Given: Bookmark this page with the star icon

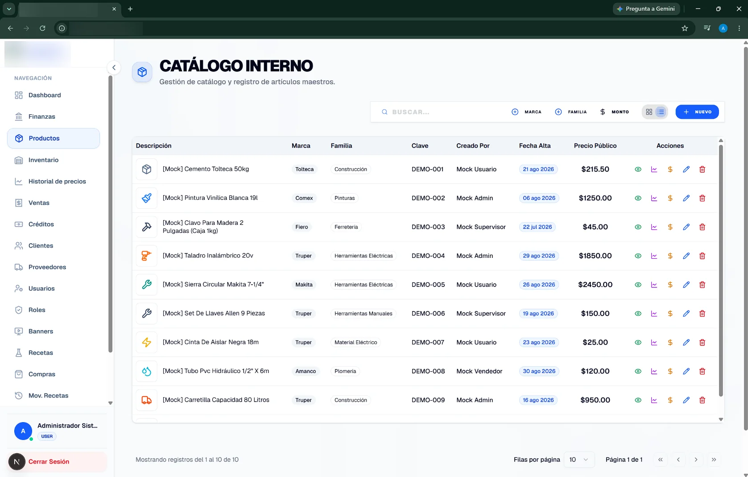Looking at the screenshot, I should click(685, 28).
